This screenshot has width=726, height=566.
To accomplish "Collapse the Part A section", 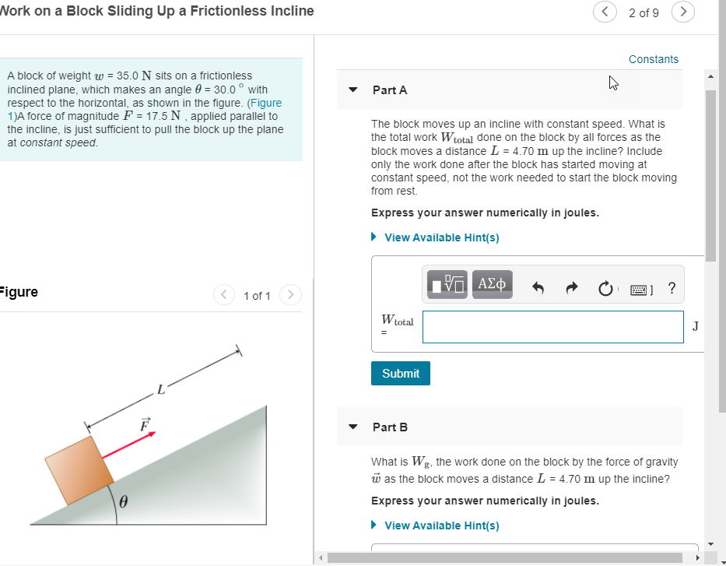I will 352,90.
